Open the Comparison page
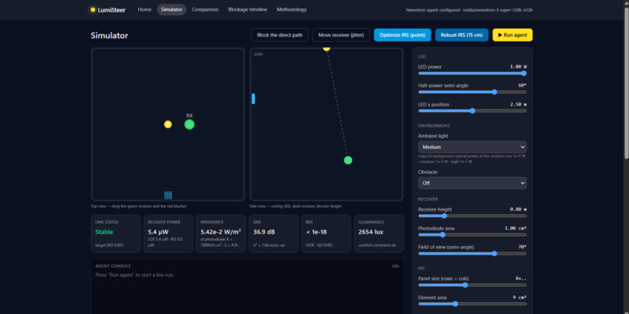Viewport: 629px width, 314px height. click(x=205, y=9)
